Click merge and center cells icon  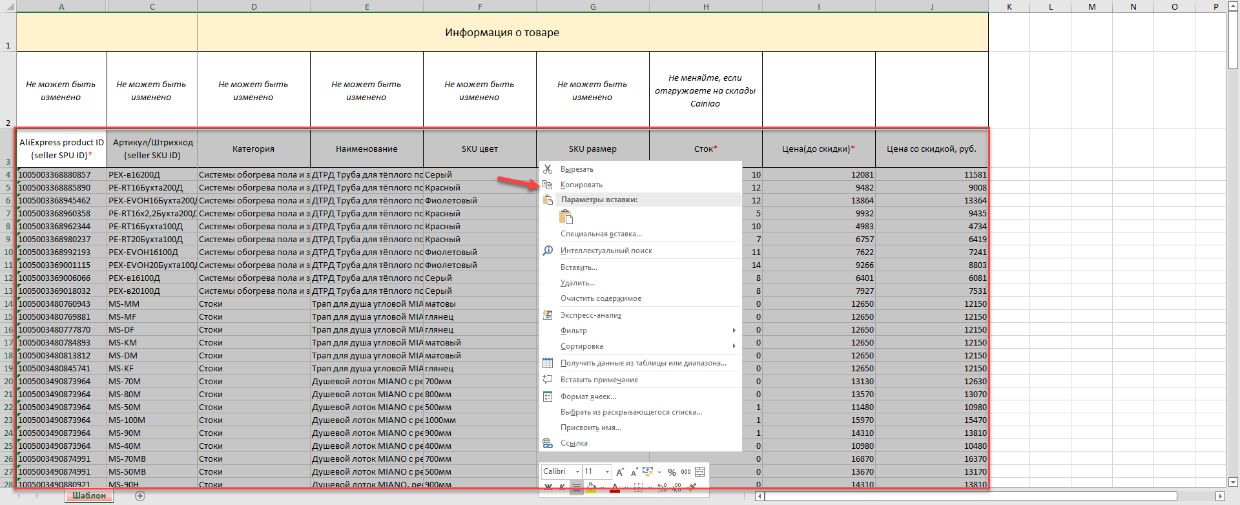click(699, 472)
